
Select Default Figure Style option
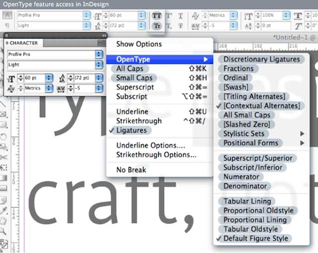click(256, 239)
